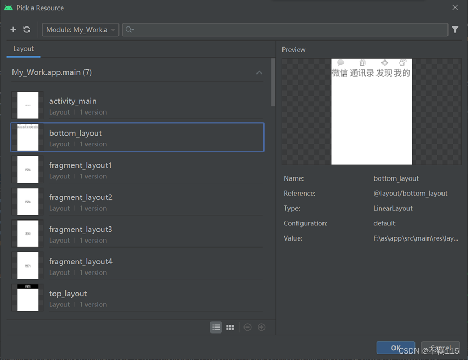Select the Layout tab
Screen dimensions: 468x360
coord(23,49)
